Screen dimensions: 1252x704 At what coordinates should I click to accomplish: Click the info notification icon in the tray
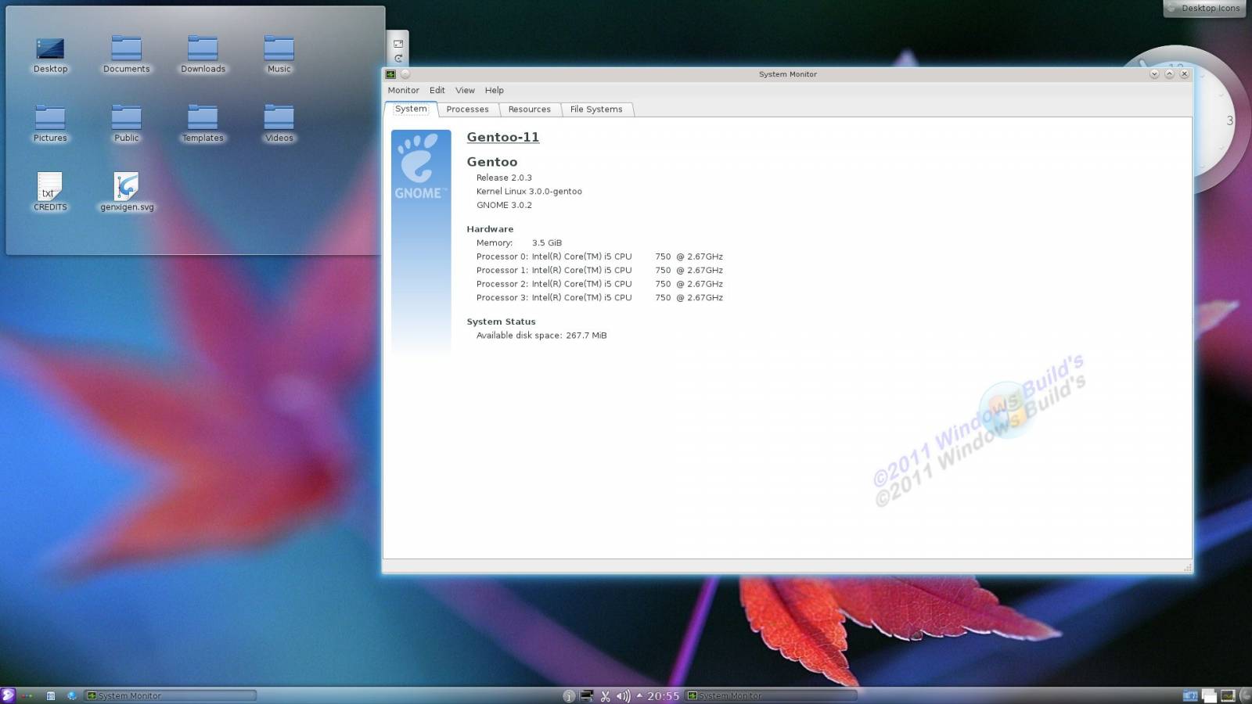(569, 695)
